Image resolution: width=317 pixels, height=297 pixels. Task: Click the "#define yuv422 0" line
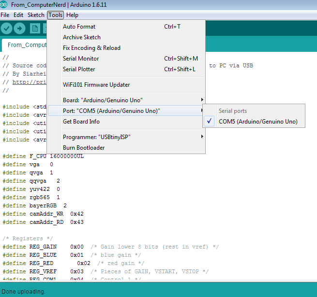pos(31,189)
